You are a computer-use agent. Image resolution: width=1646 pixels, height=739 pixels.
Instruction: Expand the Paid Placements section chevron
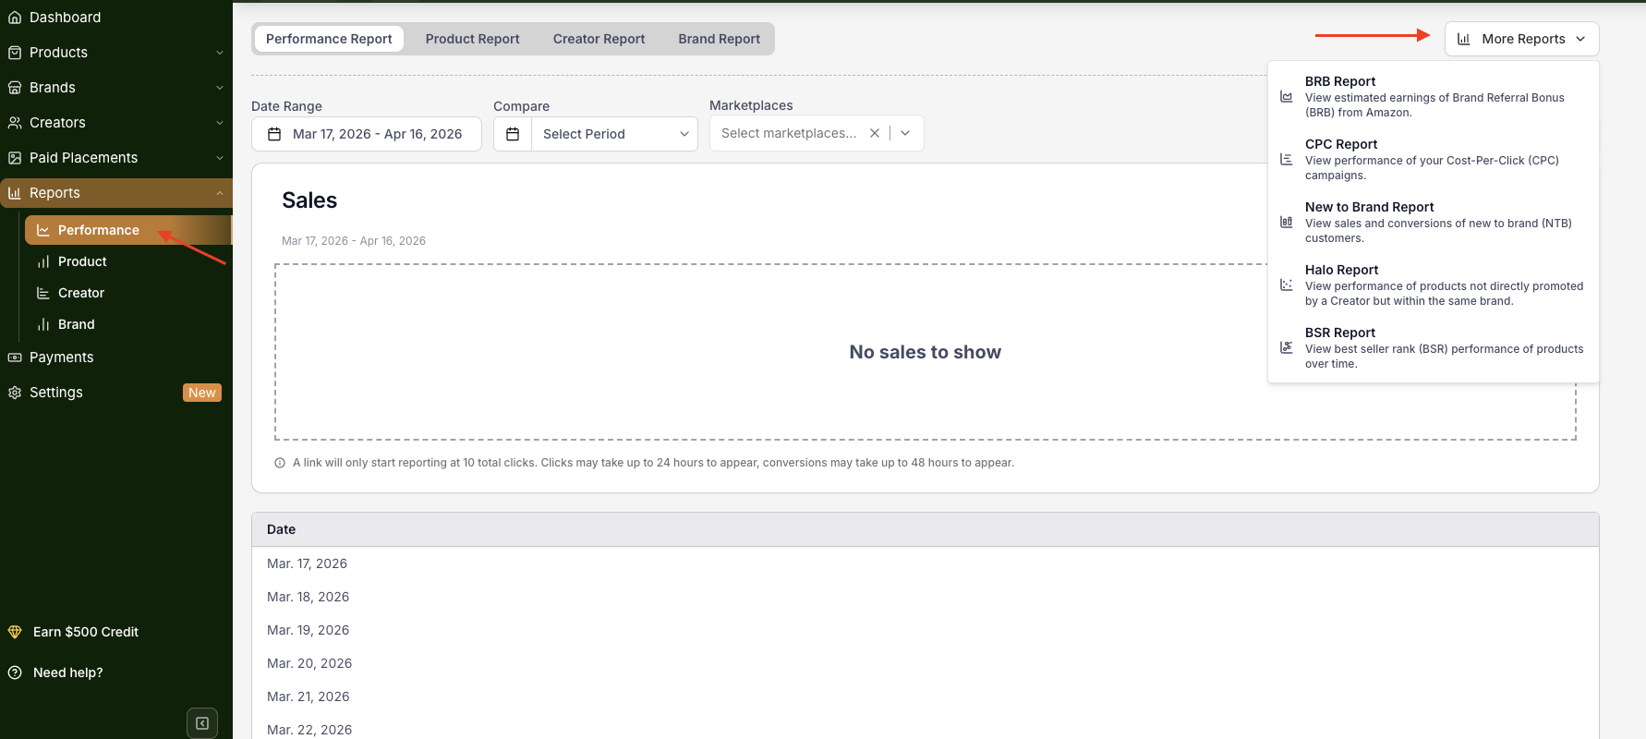pos(220,158)
